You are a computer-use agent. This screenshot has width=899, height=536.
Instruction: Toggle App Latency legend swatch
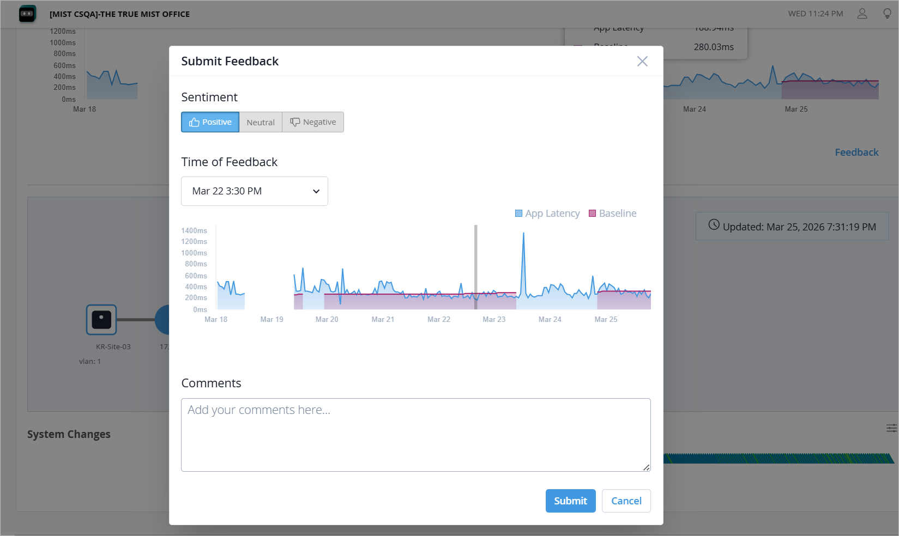519,214
